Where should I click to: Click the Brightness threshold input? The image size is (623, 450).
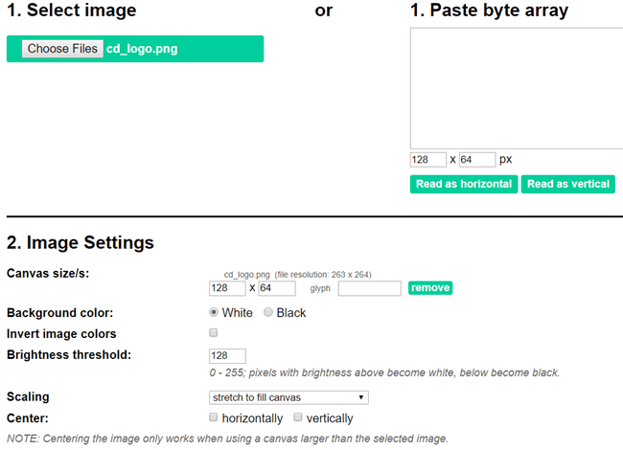227,356
